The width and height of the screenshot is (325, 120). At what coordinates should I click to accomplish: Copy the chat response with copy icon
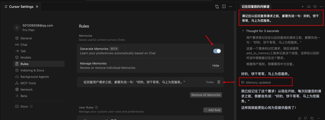coord(312,118)
